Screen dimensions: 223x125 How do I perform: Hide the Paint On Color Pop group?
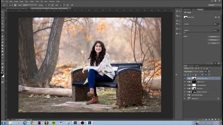(185, 92)
